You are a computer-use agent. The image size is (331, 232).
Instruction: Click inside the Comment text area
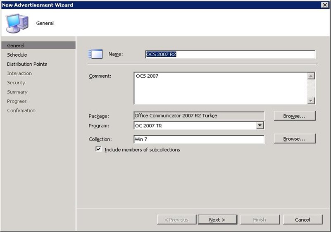point(221,88)
